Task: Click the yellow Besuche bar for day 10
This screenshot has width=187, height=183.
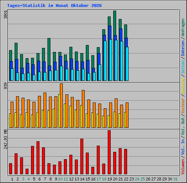Action: click(59, 111)
